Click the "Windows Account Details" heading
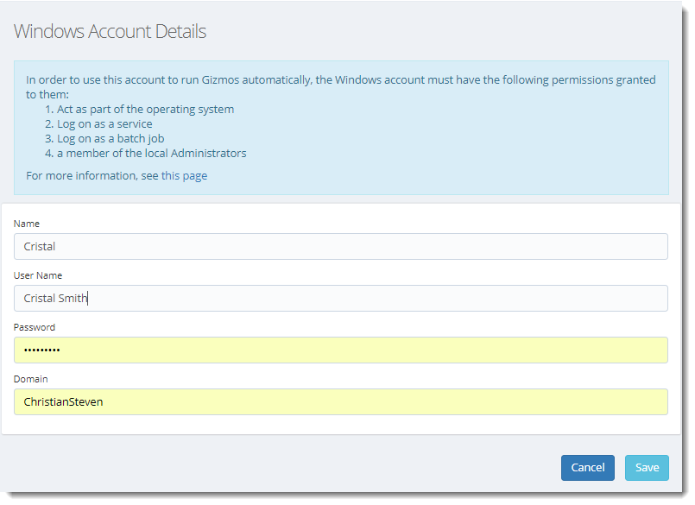The image size is (695, 505). pyautogui.click(x=110, y=31)
